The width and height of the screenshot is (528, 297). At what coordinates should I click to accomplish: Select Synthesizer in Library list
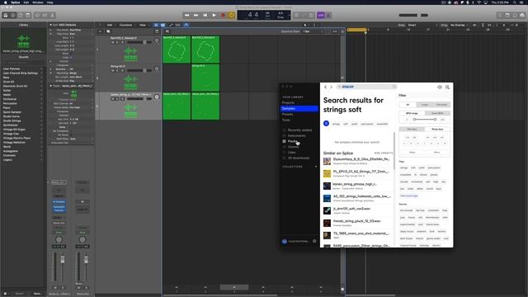coord(11,125)
